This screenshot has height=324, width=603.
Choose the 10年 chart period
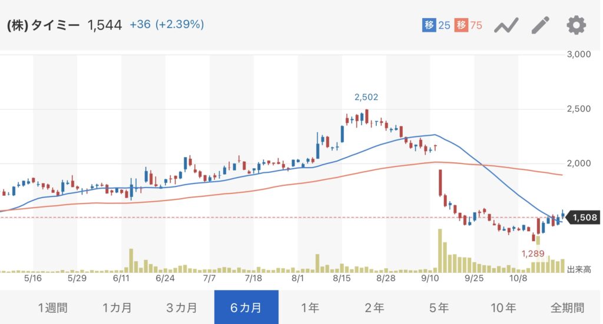click(503, 307)
